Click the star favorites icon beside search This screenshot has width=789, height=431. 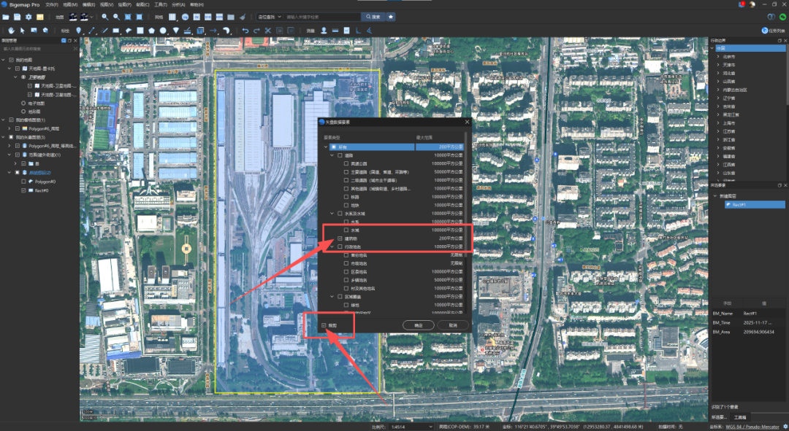390,17
